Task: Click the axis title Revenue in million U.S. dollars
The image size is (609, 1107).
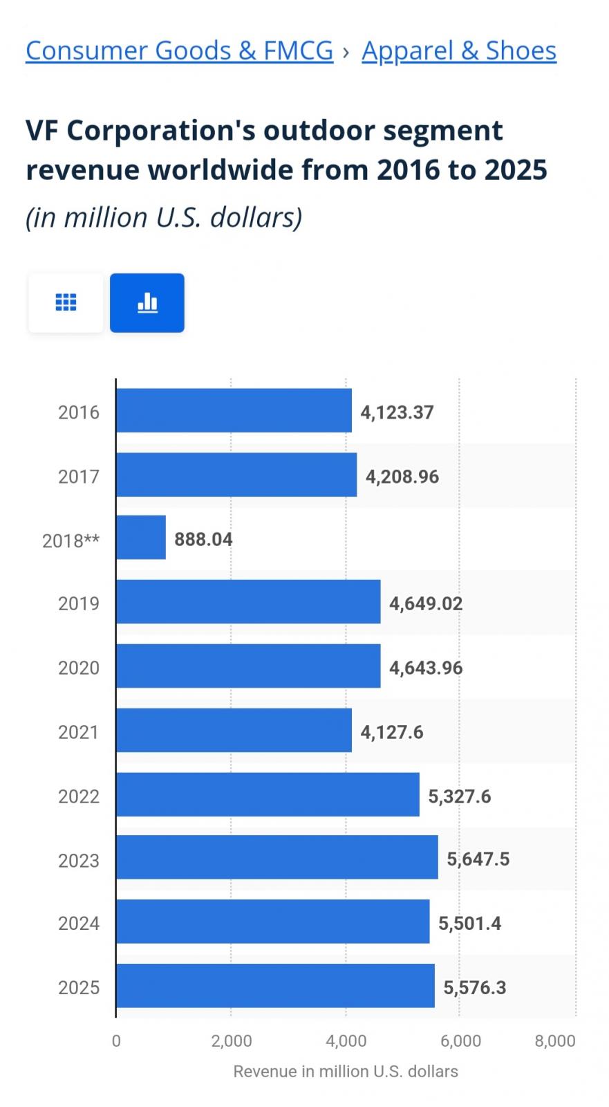Action: [346, 1072]
